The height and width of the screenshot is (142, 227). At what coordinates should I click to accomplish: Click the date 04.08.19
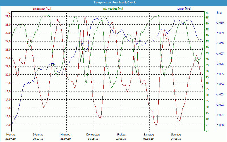click(176, 139)
